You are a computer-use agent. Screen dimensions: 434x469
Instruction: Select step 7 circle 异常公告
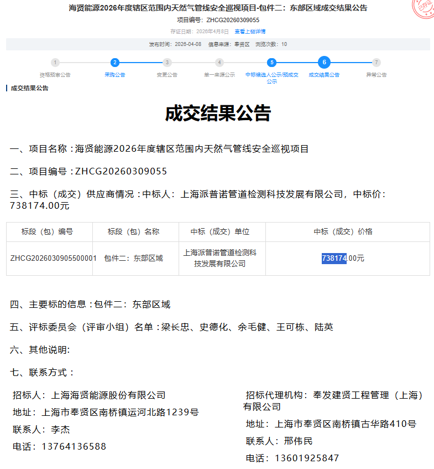tap(376, 63)
